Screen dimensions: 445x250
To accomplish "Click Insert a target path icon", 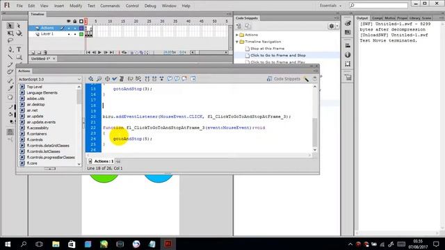I will [107, 78].
